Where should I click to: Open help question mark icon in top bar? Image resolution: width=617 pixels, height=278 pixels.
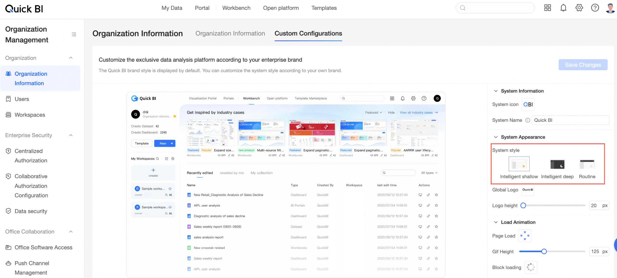click(595, 8)
